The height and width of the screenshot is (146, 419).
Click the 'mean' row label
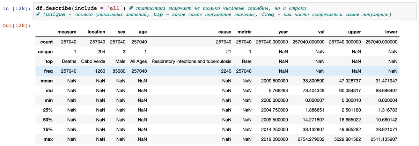click(x=46, y=81)
